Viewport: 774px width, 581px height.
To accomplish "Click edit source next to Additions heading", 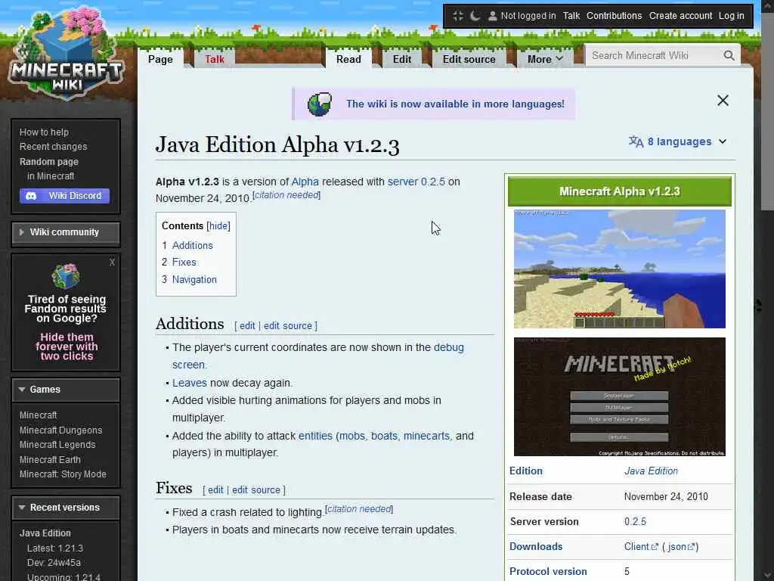I will coord(288,326).
